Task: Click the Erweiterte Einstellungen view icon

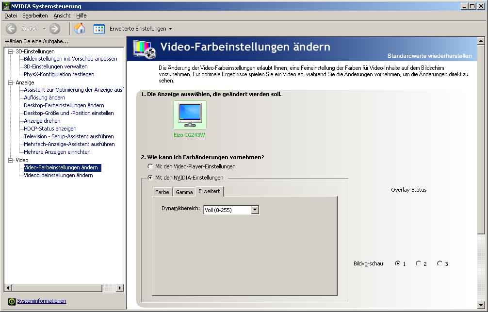Action: click(99, 29)
